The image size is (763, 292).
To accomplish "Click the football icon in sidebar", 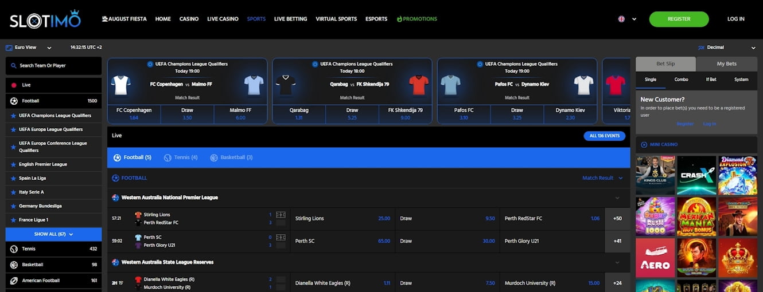I will (x=14, y=101).
